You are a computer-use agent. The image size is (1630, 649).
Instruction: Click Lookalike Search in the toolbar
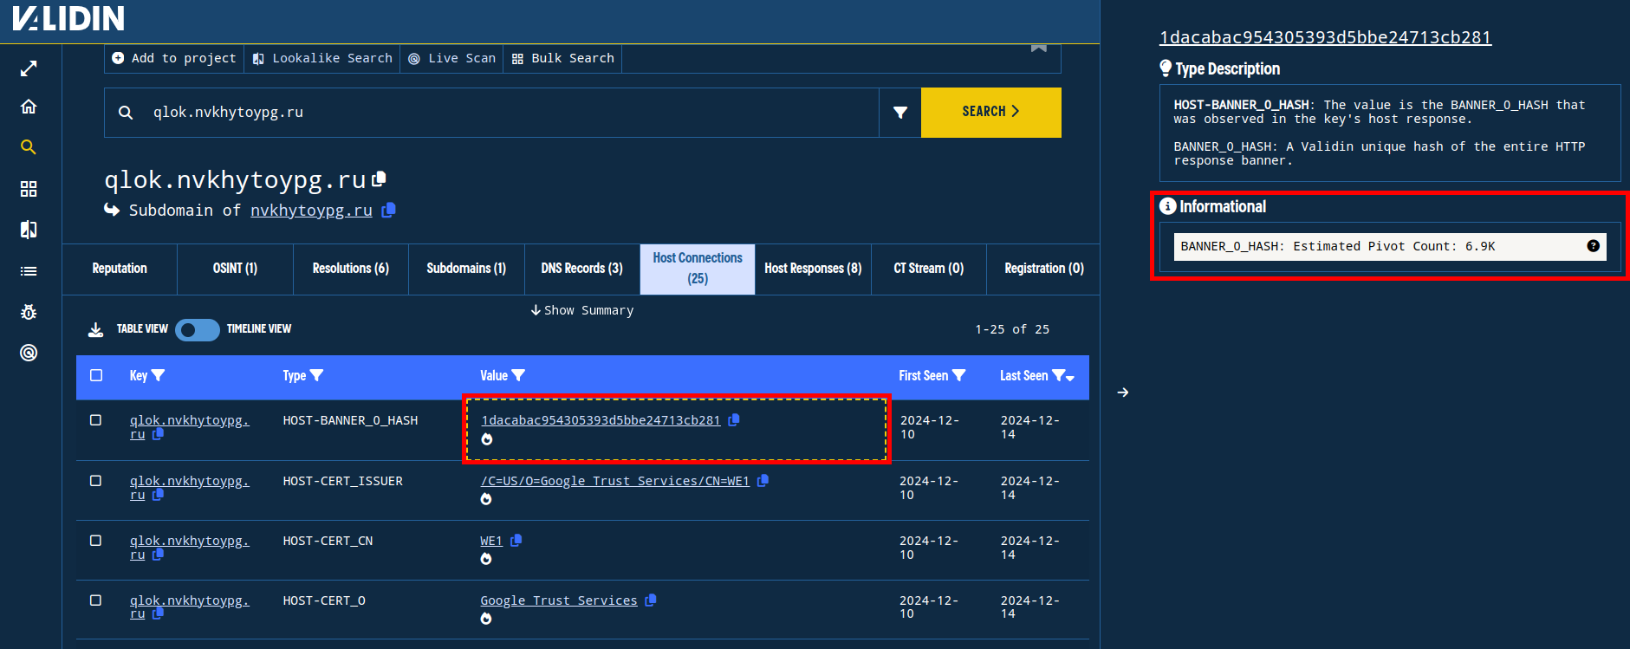coord(322,58)
